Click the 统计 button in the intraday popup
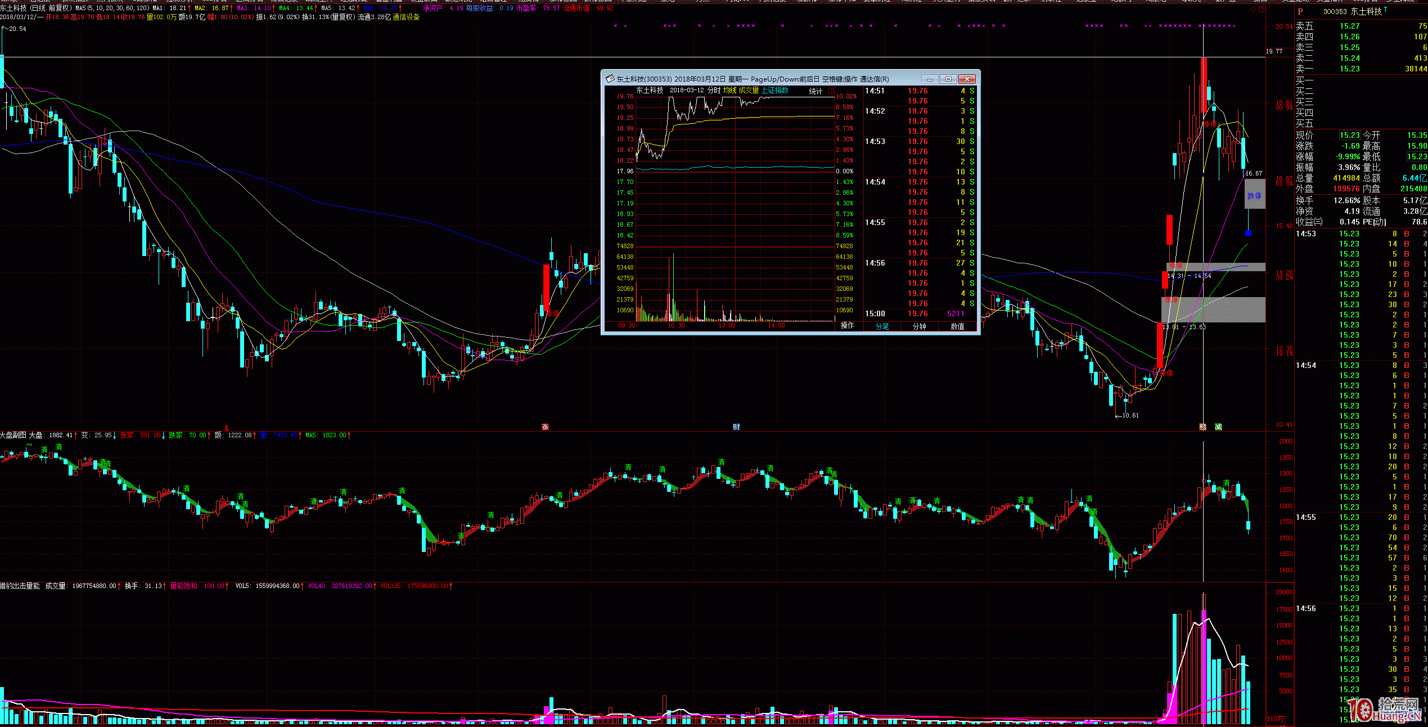The image size is (1428, 727). coord(816,91)
